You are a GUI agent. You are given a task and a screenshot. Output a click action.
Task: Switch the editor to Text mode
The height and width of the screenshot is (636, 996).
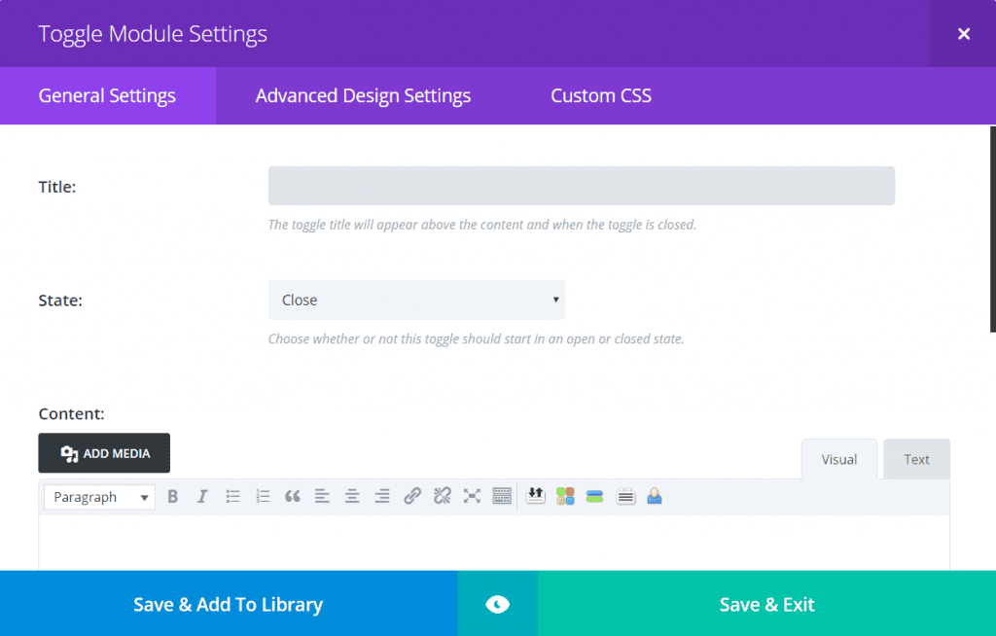tap(915, 458)
